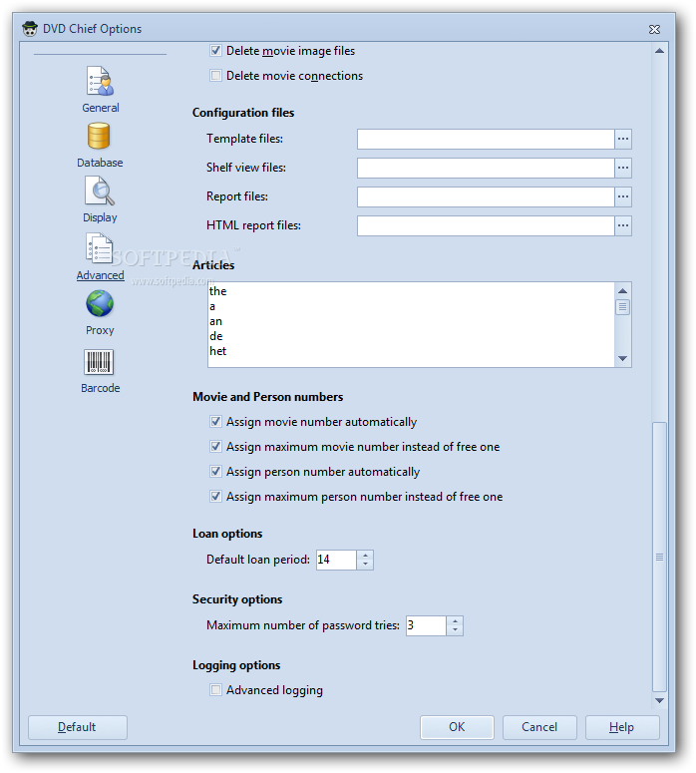Open the Proxy globe icon

tap(100, 303)
